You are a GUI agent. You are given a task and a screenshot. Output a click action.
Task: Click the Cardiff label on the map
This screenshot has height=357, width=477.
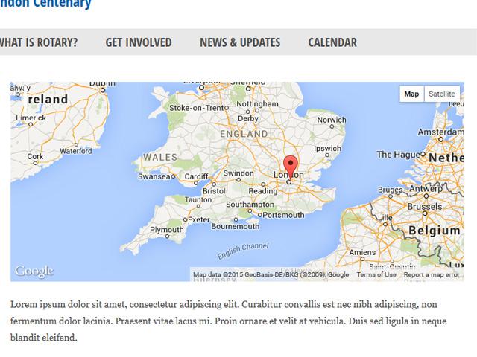(196, 176)
